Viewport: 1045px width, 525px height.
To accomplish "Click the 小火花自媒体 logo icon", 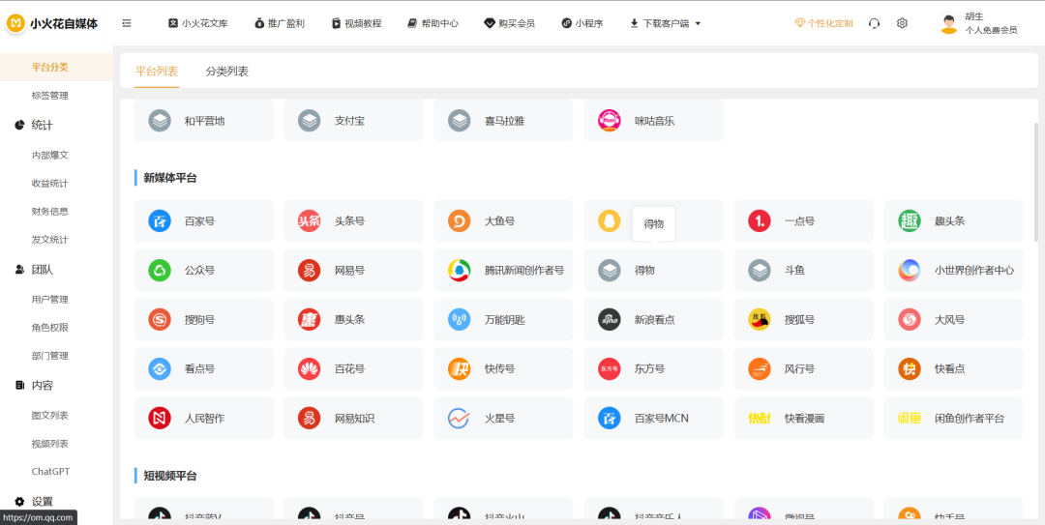I will [x=16, y=23].
